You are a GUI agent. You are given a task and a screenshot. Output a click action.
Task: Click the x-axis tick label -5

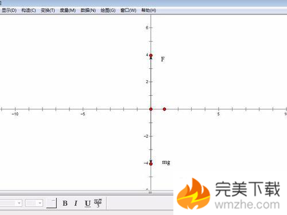tap(83, 114)
